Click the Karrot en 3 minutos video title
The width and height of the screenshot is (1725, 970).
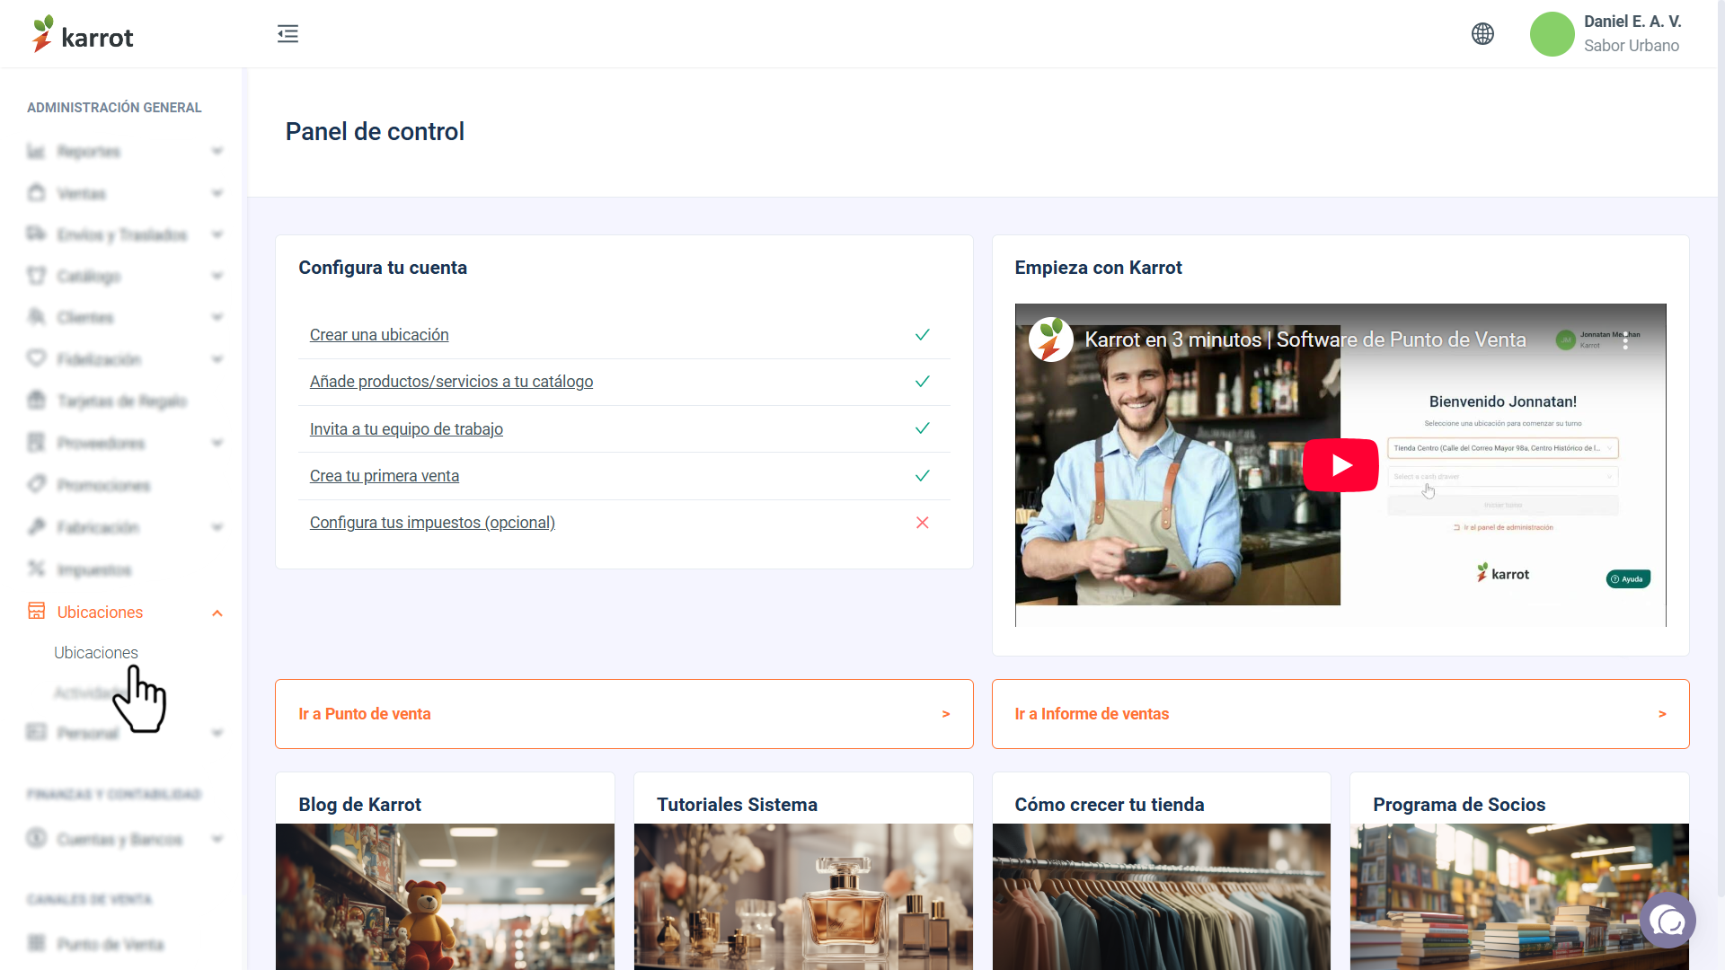click(1305, 339)
